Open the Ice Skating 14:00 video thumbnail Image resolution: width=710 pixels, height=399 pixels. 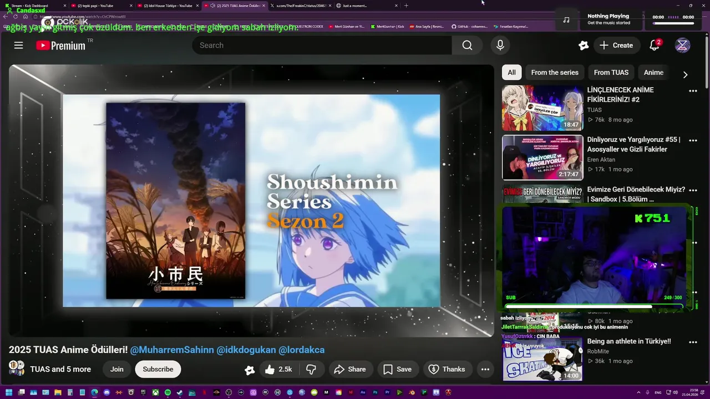542,359
